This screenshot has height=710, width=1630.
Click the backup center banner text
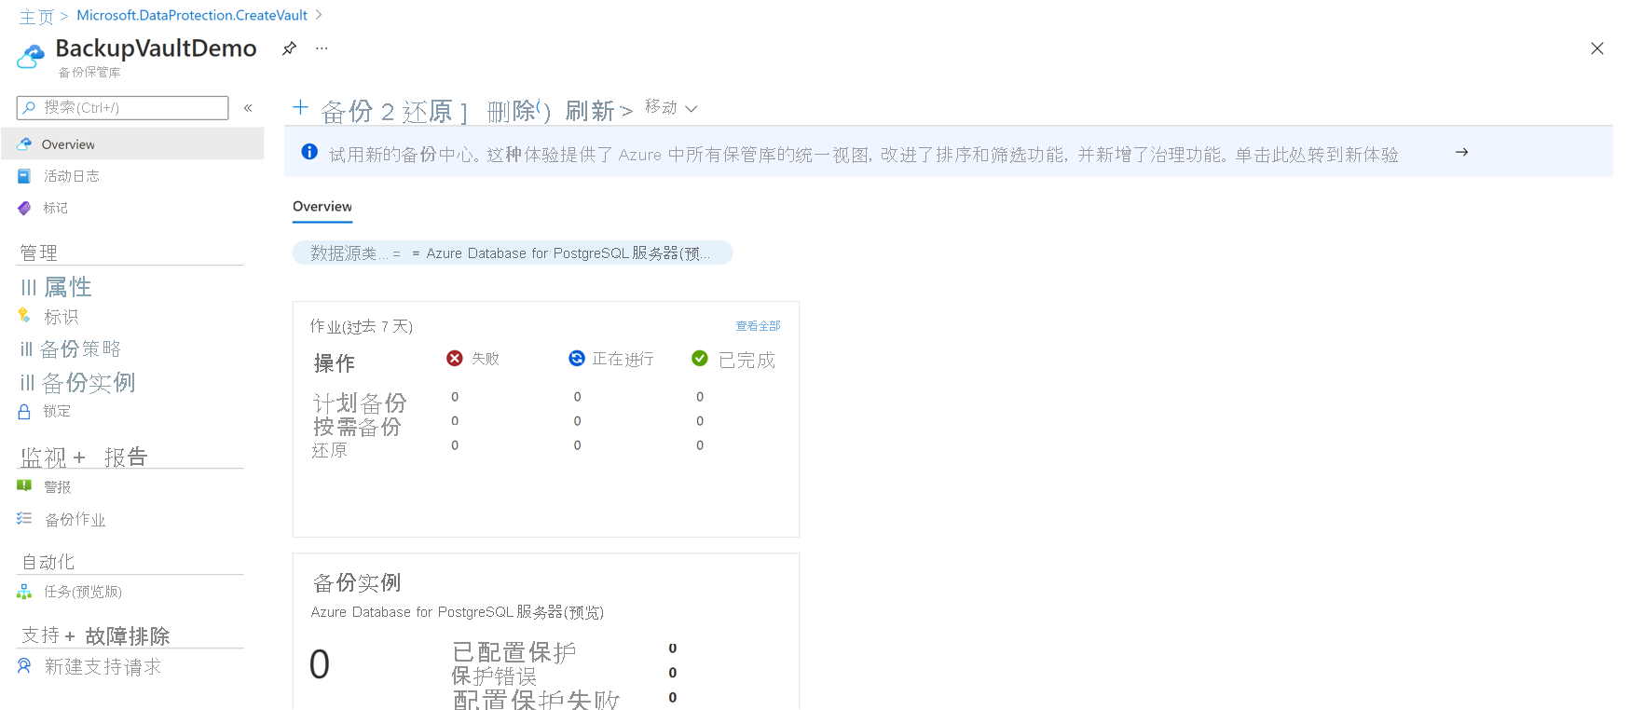tap(863, 155)
